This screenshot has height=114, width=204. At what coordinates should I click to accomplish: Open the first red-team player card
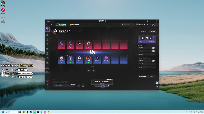click(x=62, y=45)
